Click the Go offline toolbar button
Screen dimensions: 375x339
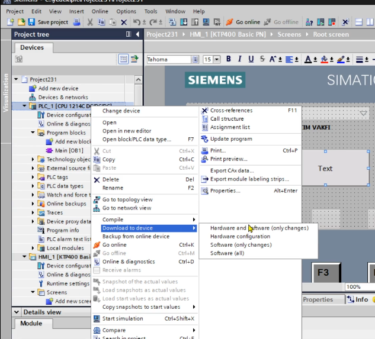(281, 22)
